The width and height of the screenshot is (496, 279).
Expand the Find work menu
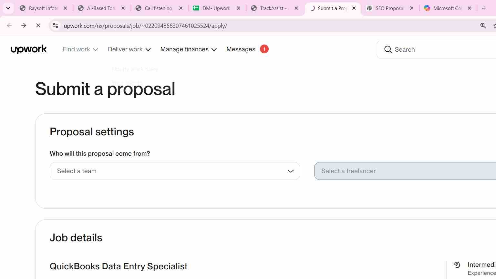80,49
